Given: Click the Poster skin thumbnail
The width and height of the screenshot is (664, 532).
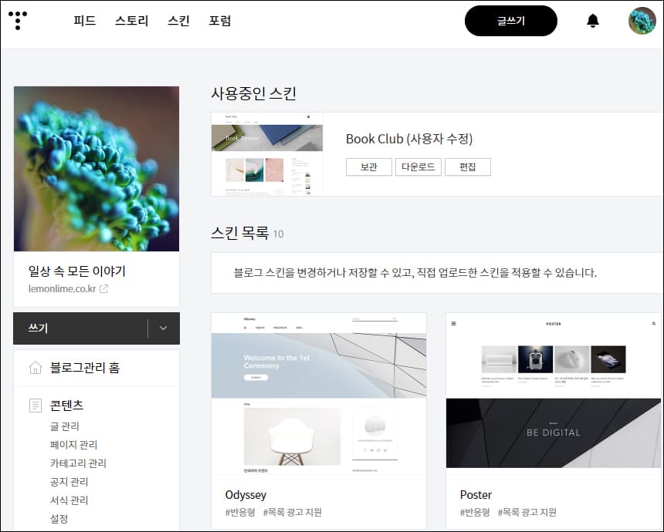Looking at the screenshot, I should [x=554, y=392].
